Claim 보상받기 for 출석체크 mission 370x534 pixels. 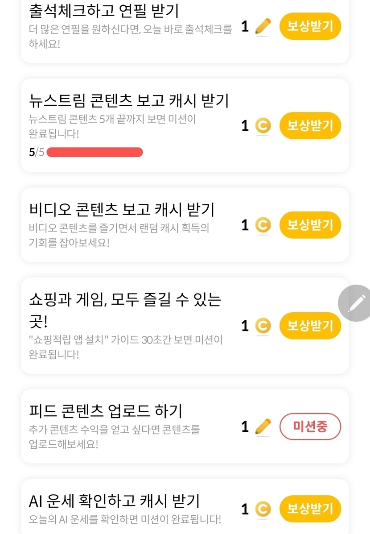click(310, 26)
